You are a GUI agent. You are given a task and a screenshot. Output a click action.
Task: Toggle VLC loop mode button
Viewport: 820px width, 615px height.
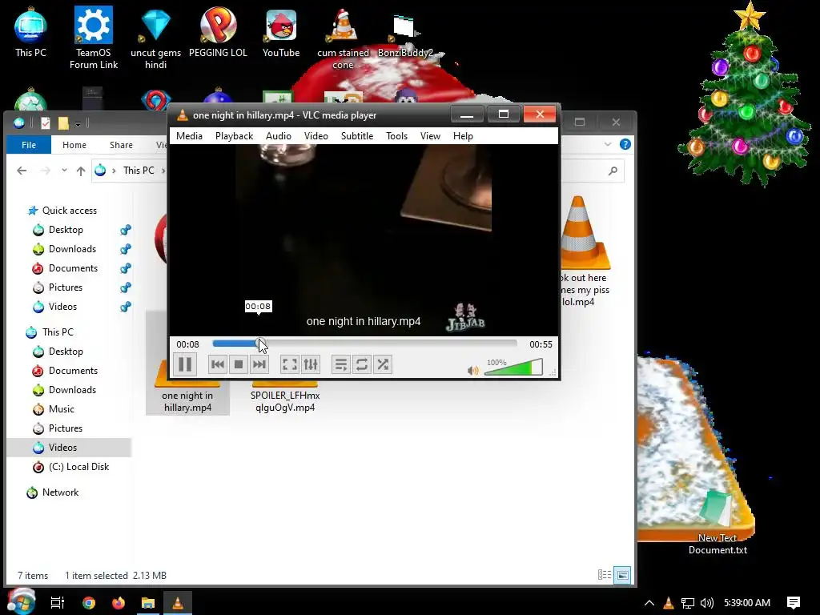361,364
